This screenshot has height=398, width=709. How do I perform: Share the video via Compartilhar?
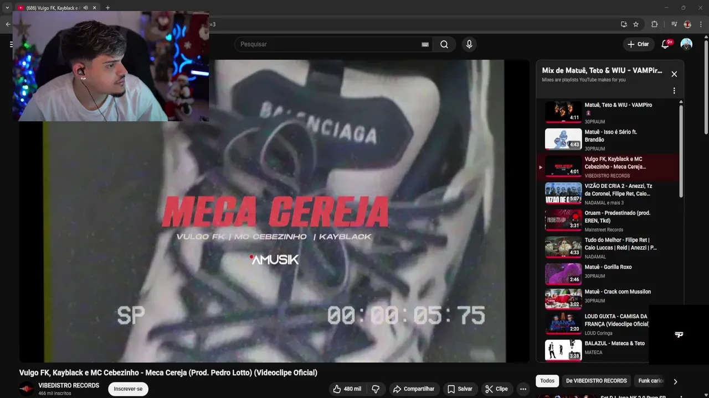tap(414, 389)
